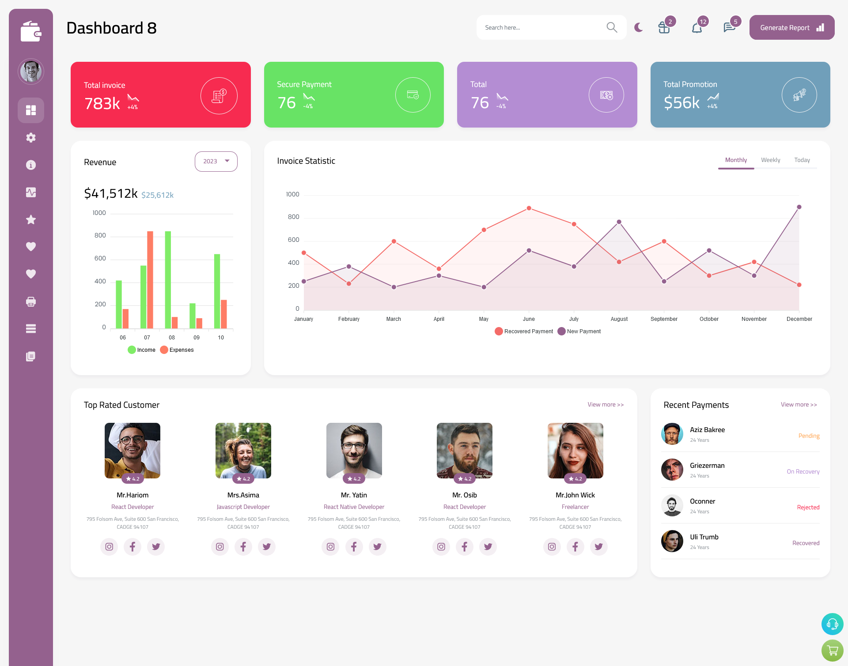Click the document report icon in sidebar
848x666 pixels.
[x=30, y=357]
